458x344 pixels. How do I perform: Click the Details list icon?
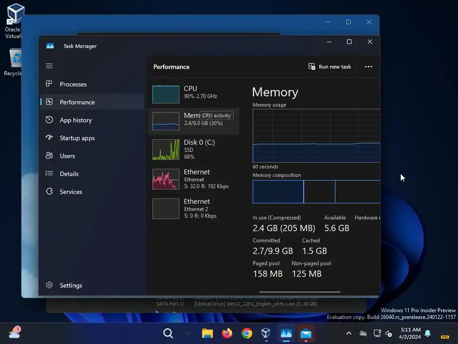pyautogui.click(x=49, y=173)
